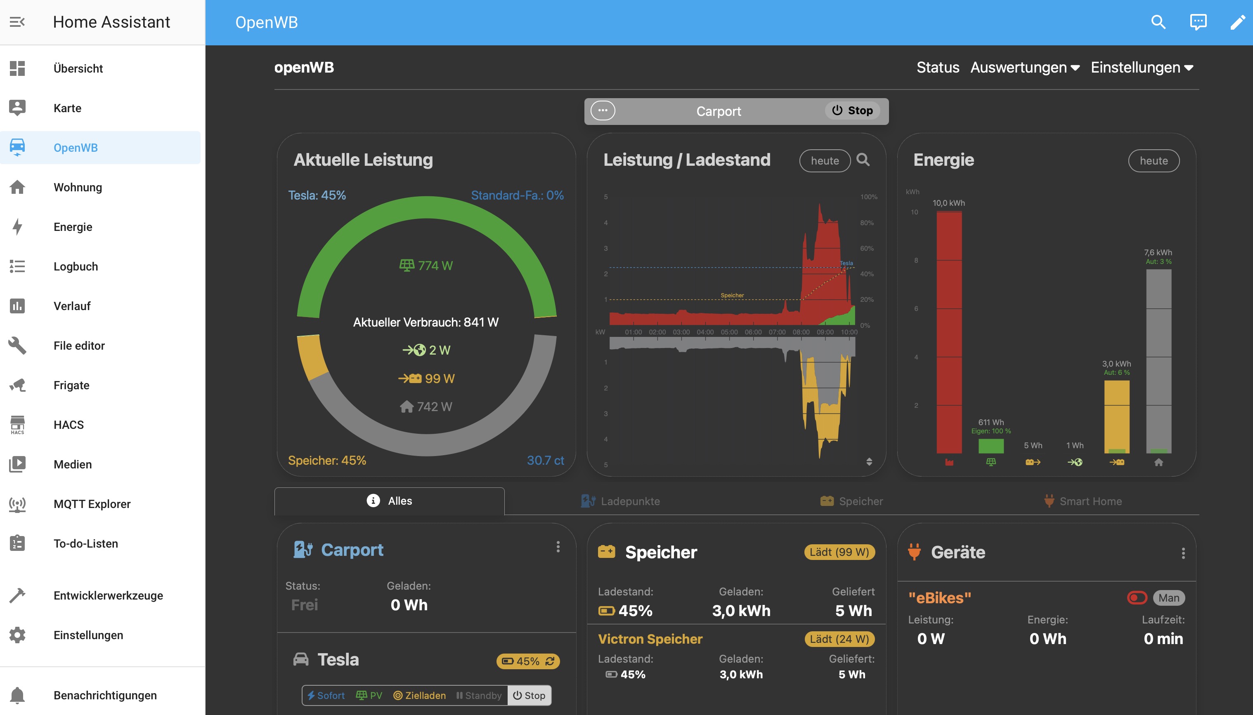
Task: Click the search magnifier in top bar
Action: pos(1158,22)
